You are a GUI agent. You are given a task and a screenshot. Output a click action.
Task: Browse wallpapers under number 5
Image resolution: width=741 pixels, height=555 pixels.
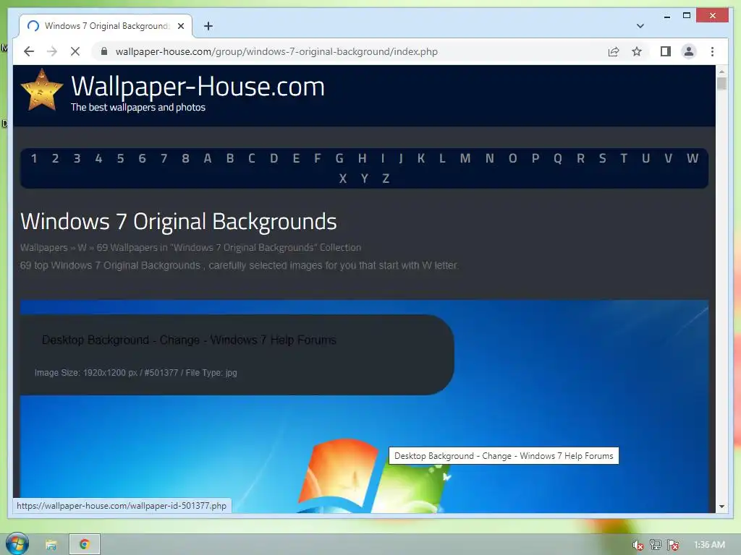click(x=121, y=158)
